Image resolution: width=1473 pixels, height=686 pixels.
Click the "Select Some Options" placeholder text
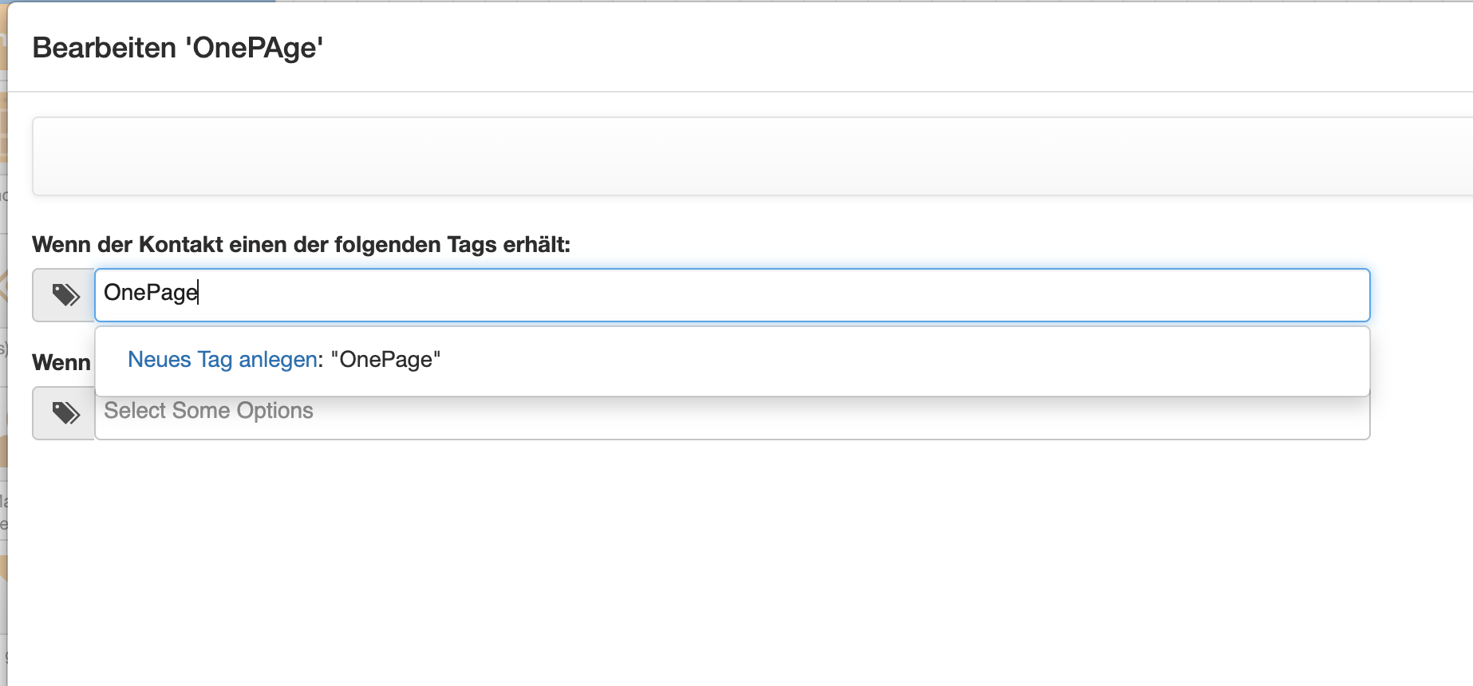(208, 411)
